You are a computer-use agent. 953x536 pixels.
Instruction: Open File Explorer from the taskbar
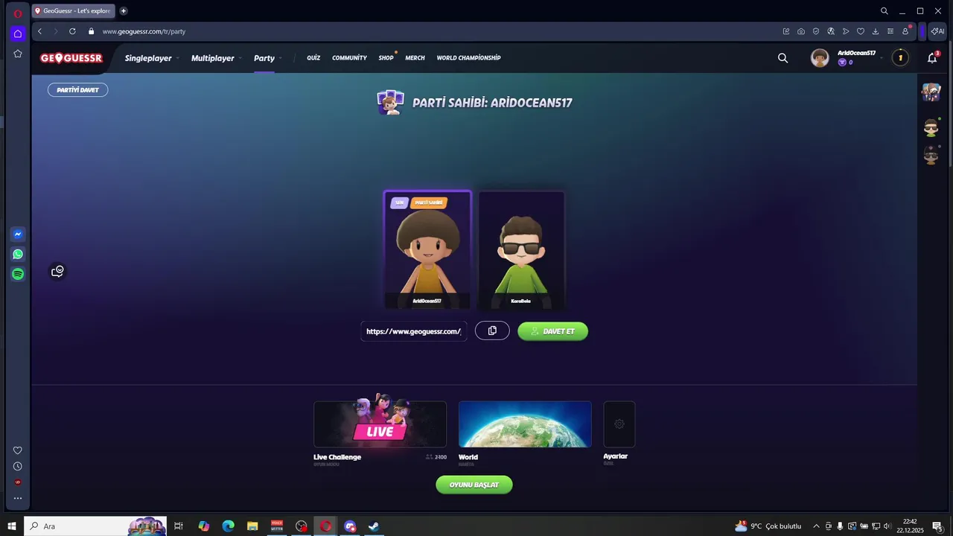coord(252,526)
